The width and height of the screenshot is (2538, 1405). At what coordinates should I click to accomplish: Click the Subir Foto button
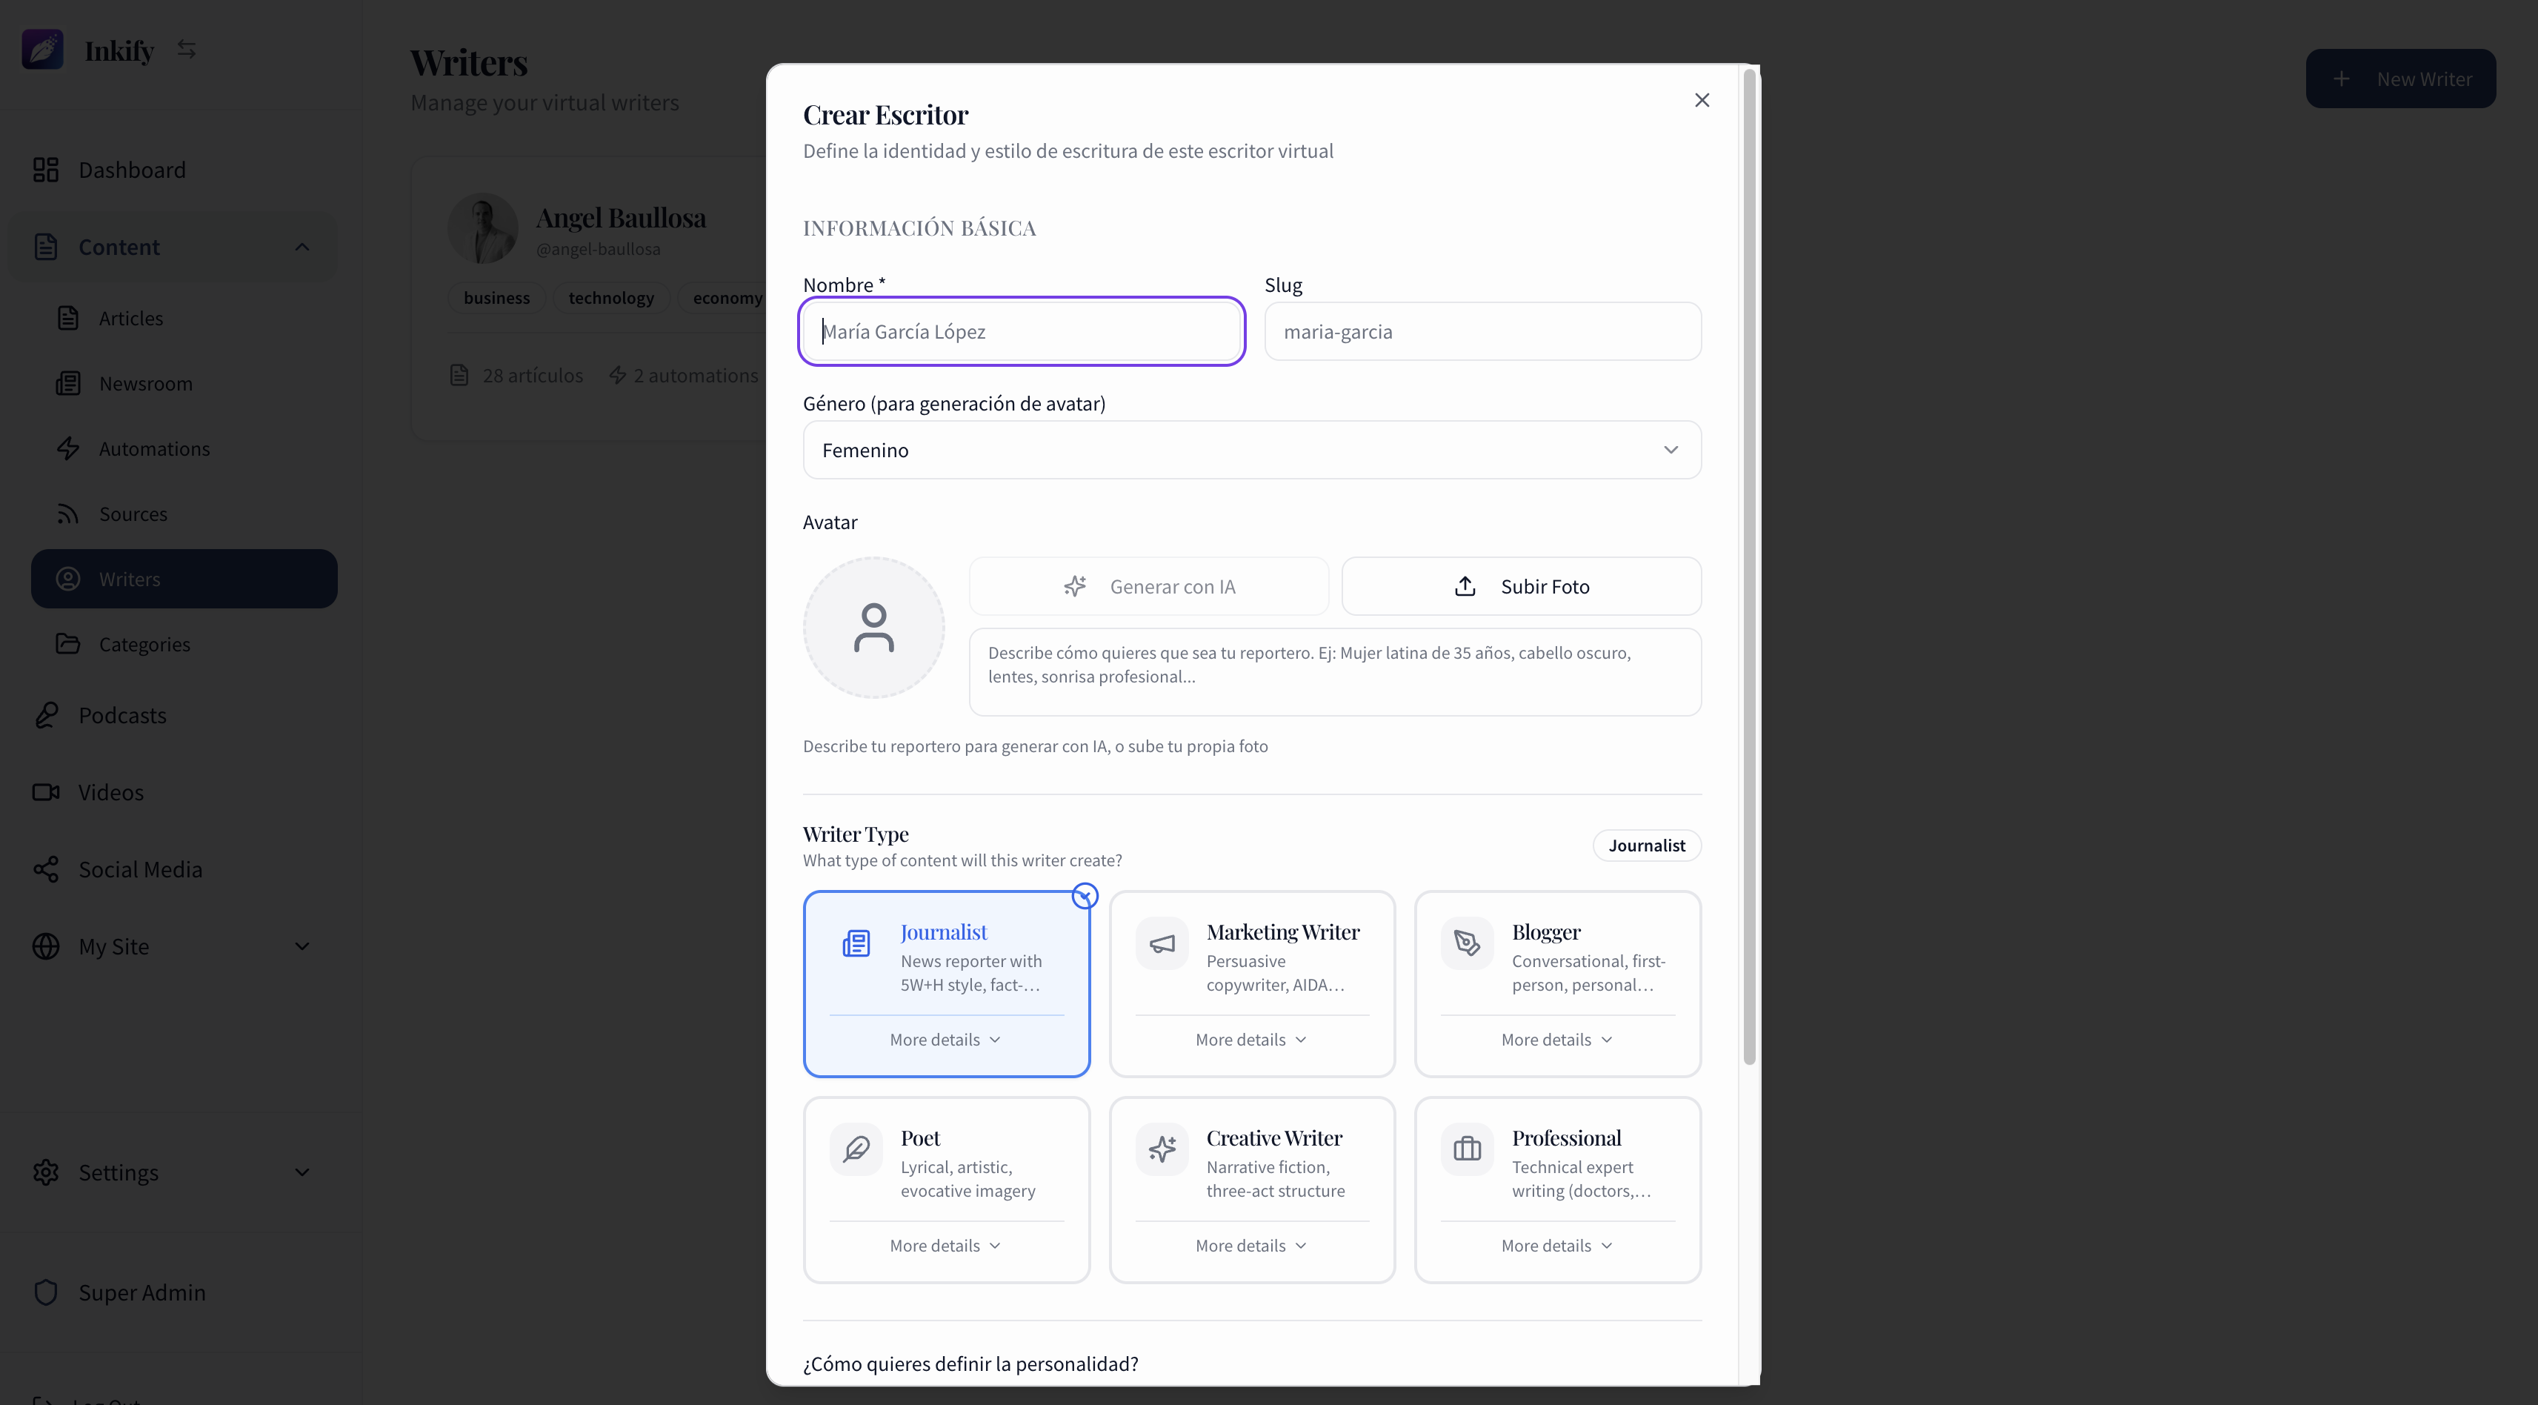click(1521, 586)
